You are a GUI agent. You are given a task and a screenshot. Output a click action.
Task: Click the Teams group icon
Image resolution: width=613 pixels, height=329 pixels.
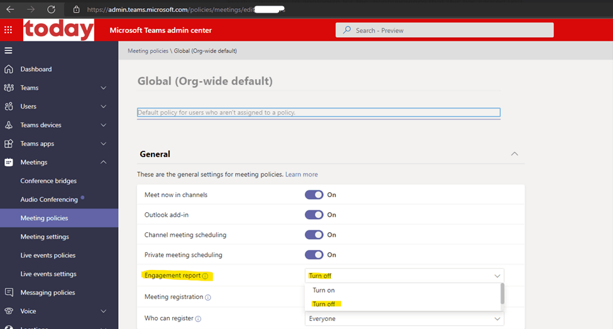coord(9,88)
